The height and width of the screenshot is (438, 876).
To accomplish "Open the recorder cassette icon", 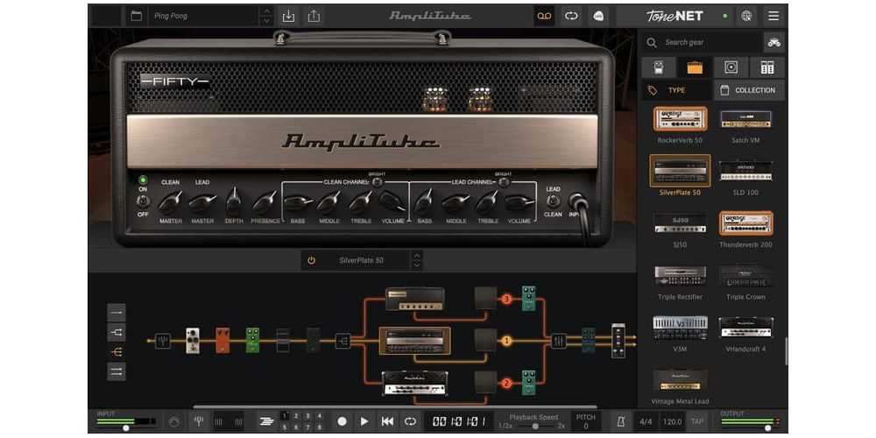I will click(544, 16).
